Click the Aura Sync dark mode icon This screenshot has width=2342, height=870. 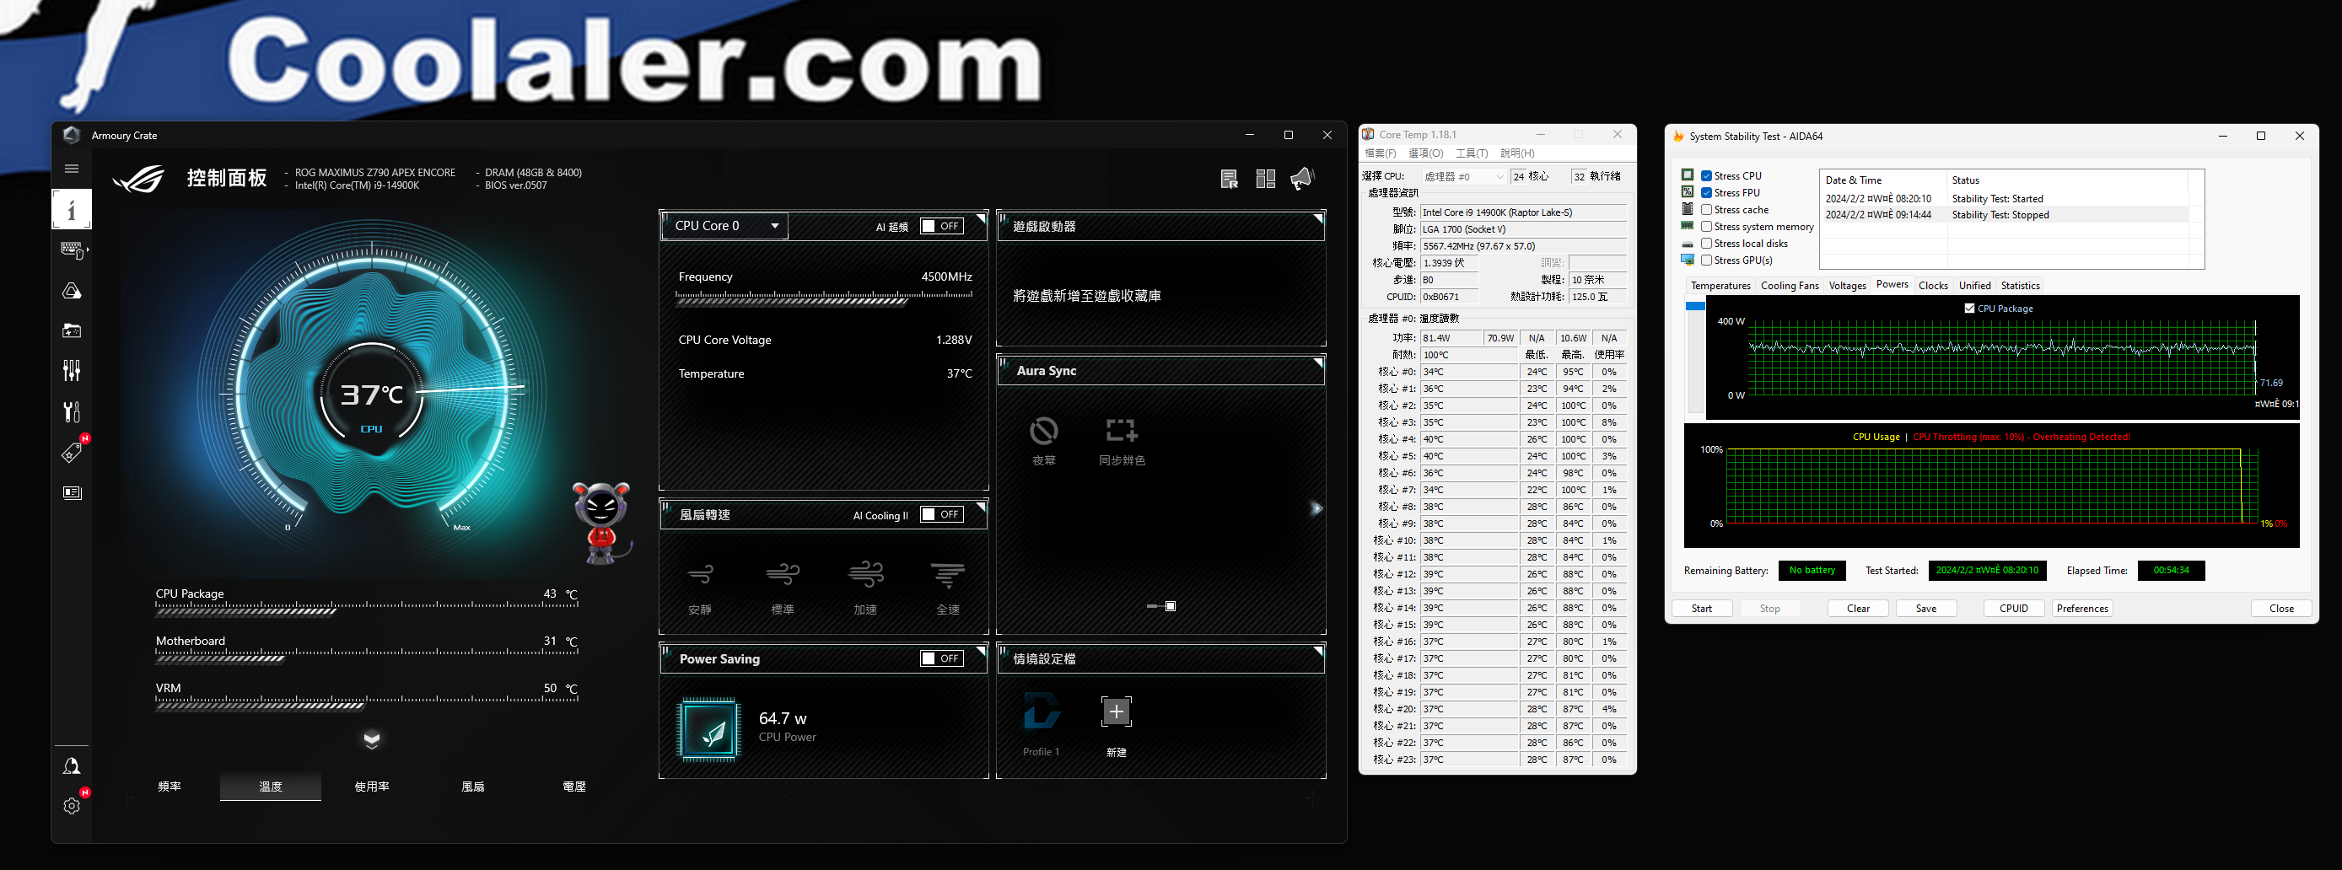point(1044,430)
